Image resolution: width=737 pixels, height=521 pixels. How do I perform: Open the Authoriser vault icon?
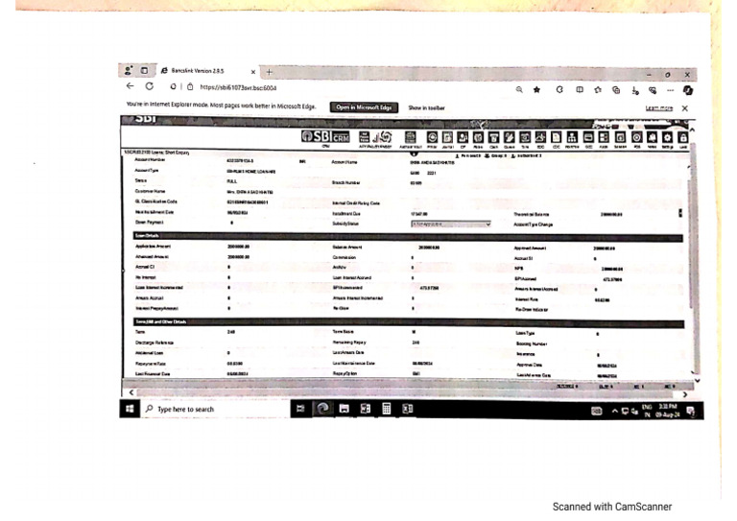[x=411, y=137]
